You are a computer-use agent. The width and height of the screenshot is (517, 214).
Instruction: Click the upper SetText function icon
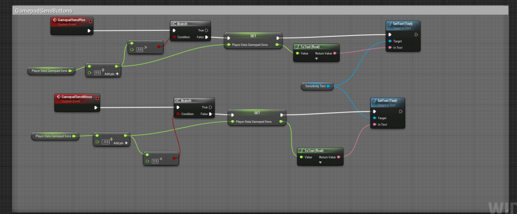(x=390, y=23)
